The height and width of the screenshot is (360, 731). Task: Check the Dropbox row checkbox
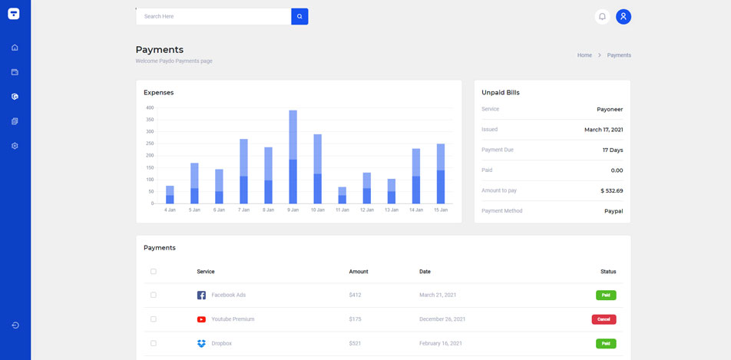pyautogui.click(x=154, y=343)
